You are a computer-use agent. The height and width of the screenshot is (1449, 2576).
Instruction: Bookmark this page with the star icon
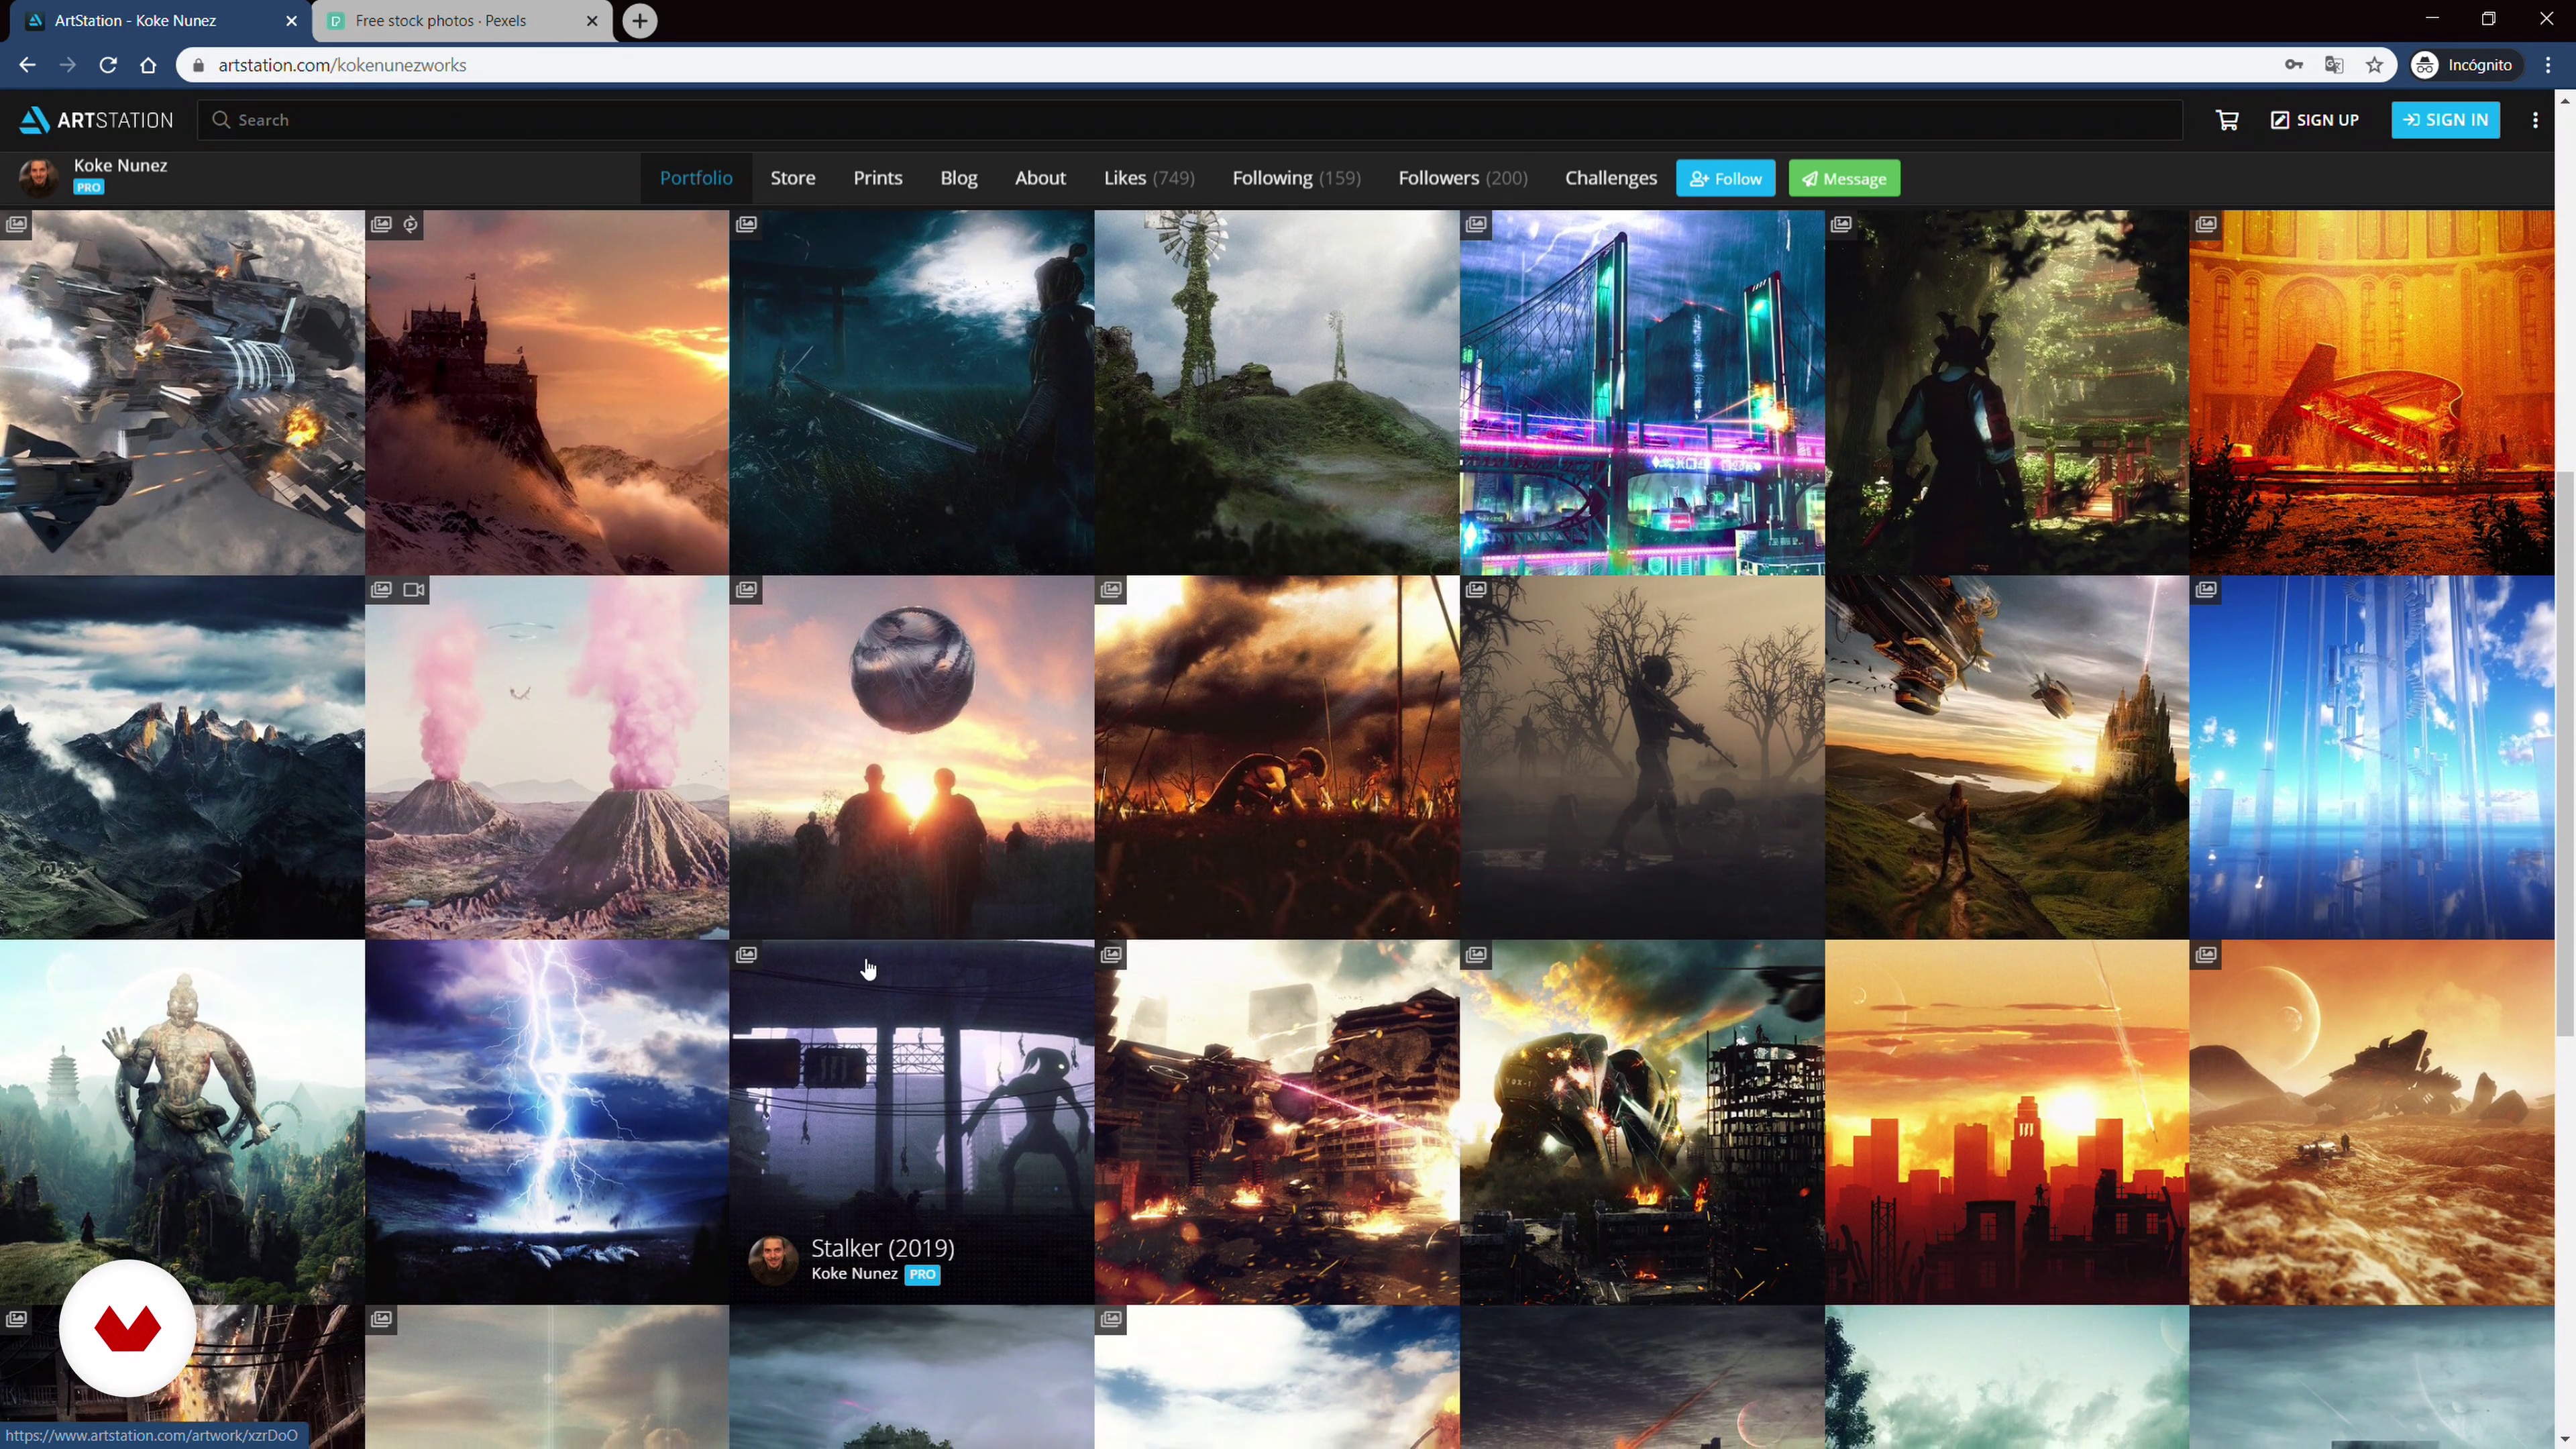[2374, 65]
